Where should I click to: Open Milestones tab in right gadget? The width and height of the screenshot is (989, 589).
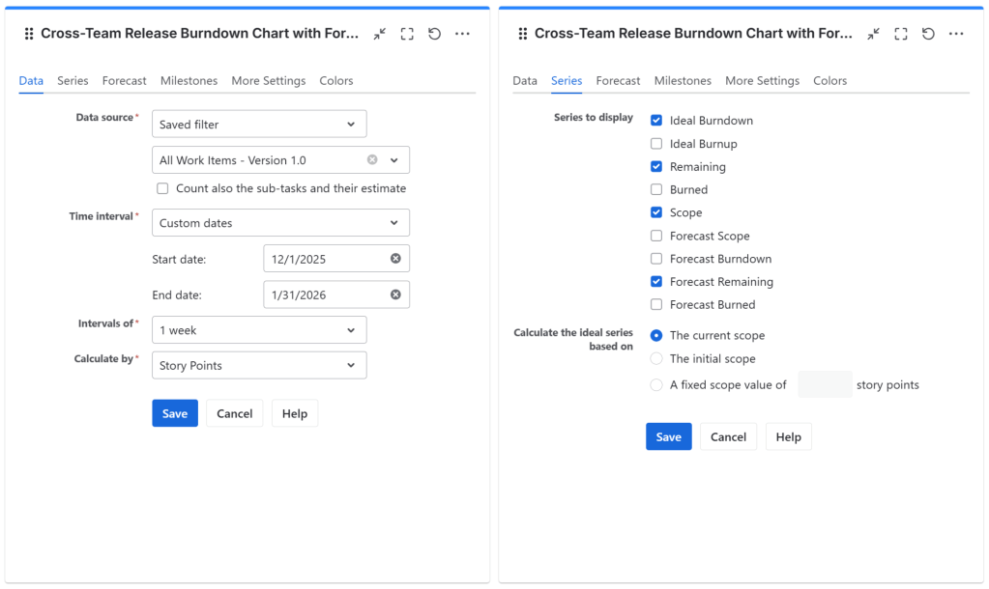click(x=683, y=81)
